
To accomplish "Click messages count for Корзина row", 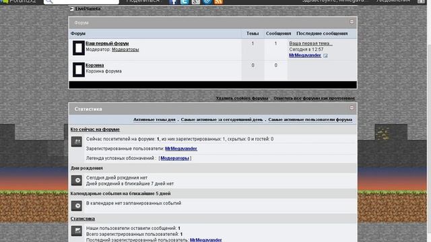I will (275, 65).
